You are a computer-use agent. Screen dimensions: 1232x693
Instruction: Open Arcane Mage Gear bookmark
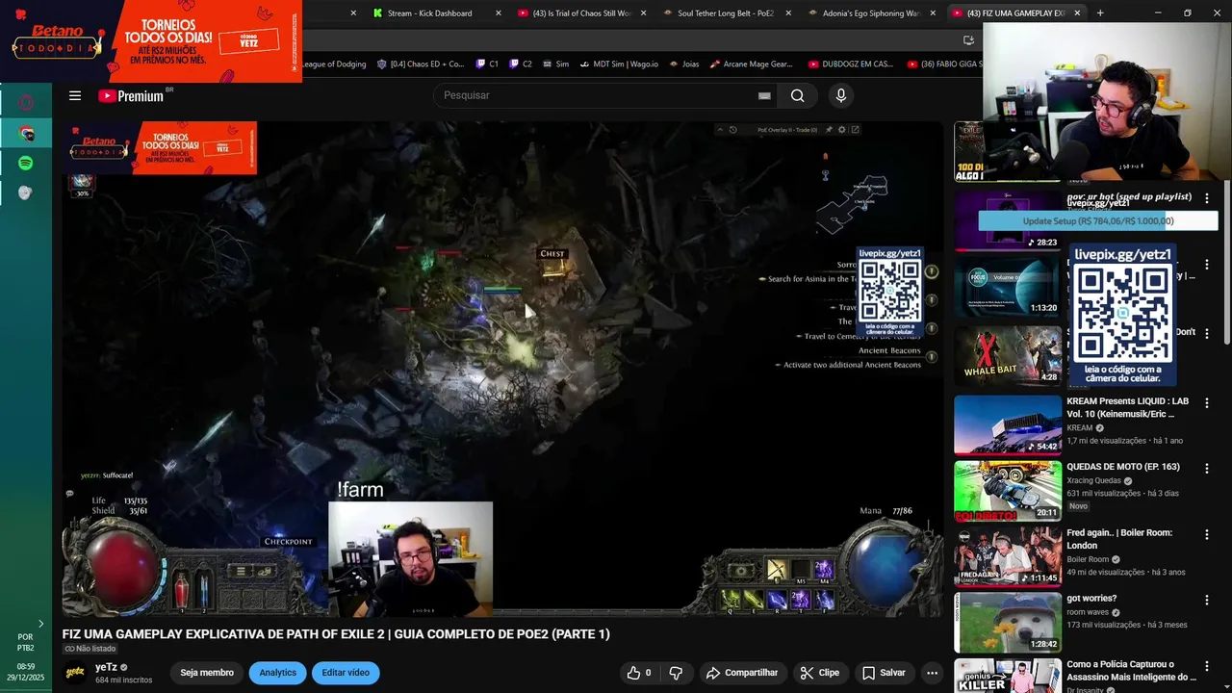(x=751, y=64)
